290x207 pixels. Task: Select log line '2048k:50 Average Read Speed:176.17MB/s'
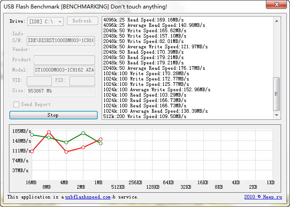click(154, 68)
